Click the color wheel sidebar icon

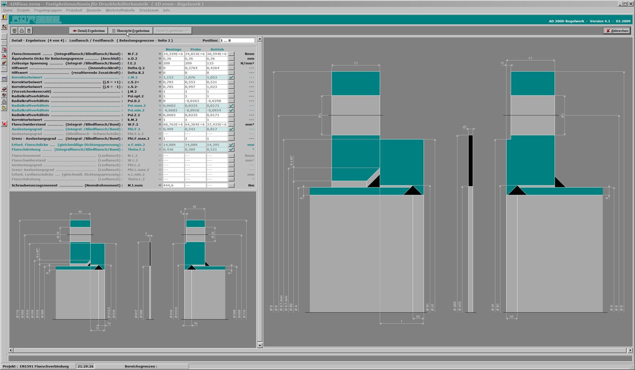pyautogui.click(x=4, y=95)
